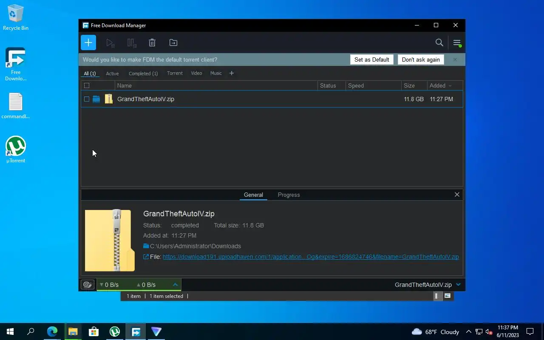
Task: Show the Torrent filter tab
Action: tap(175, 73)
